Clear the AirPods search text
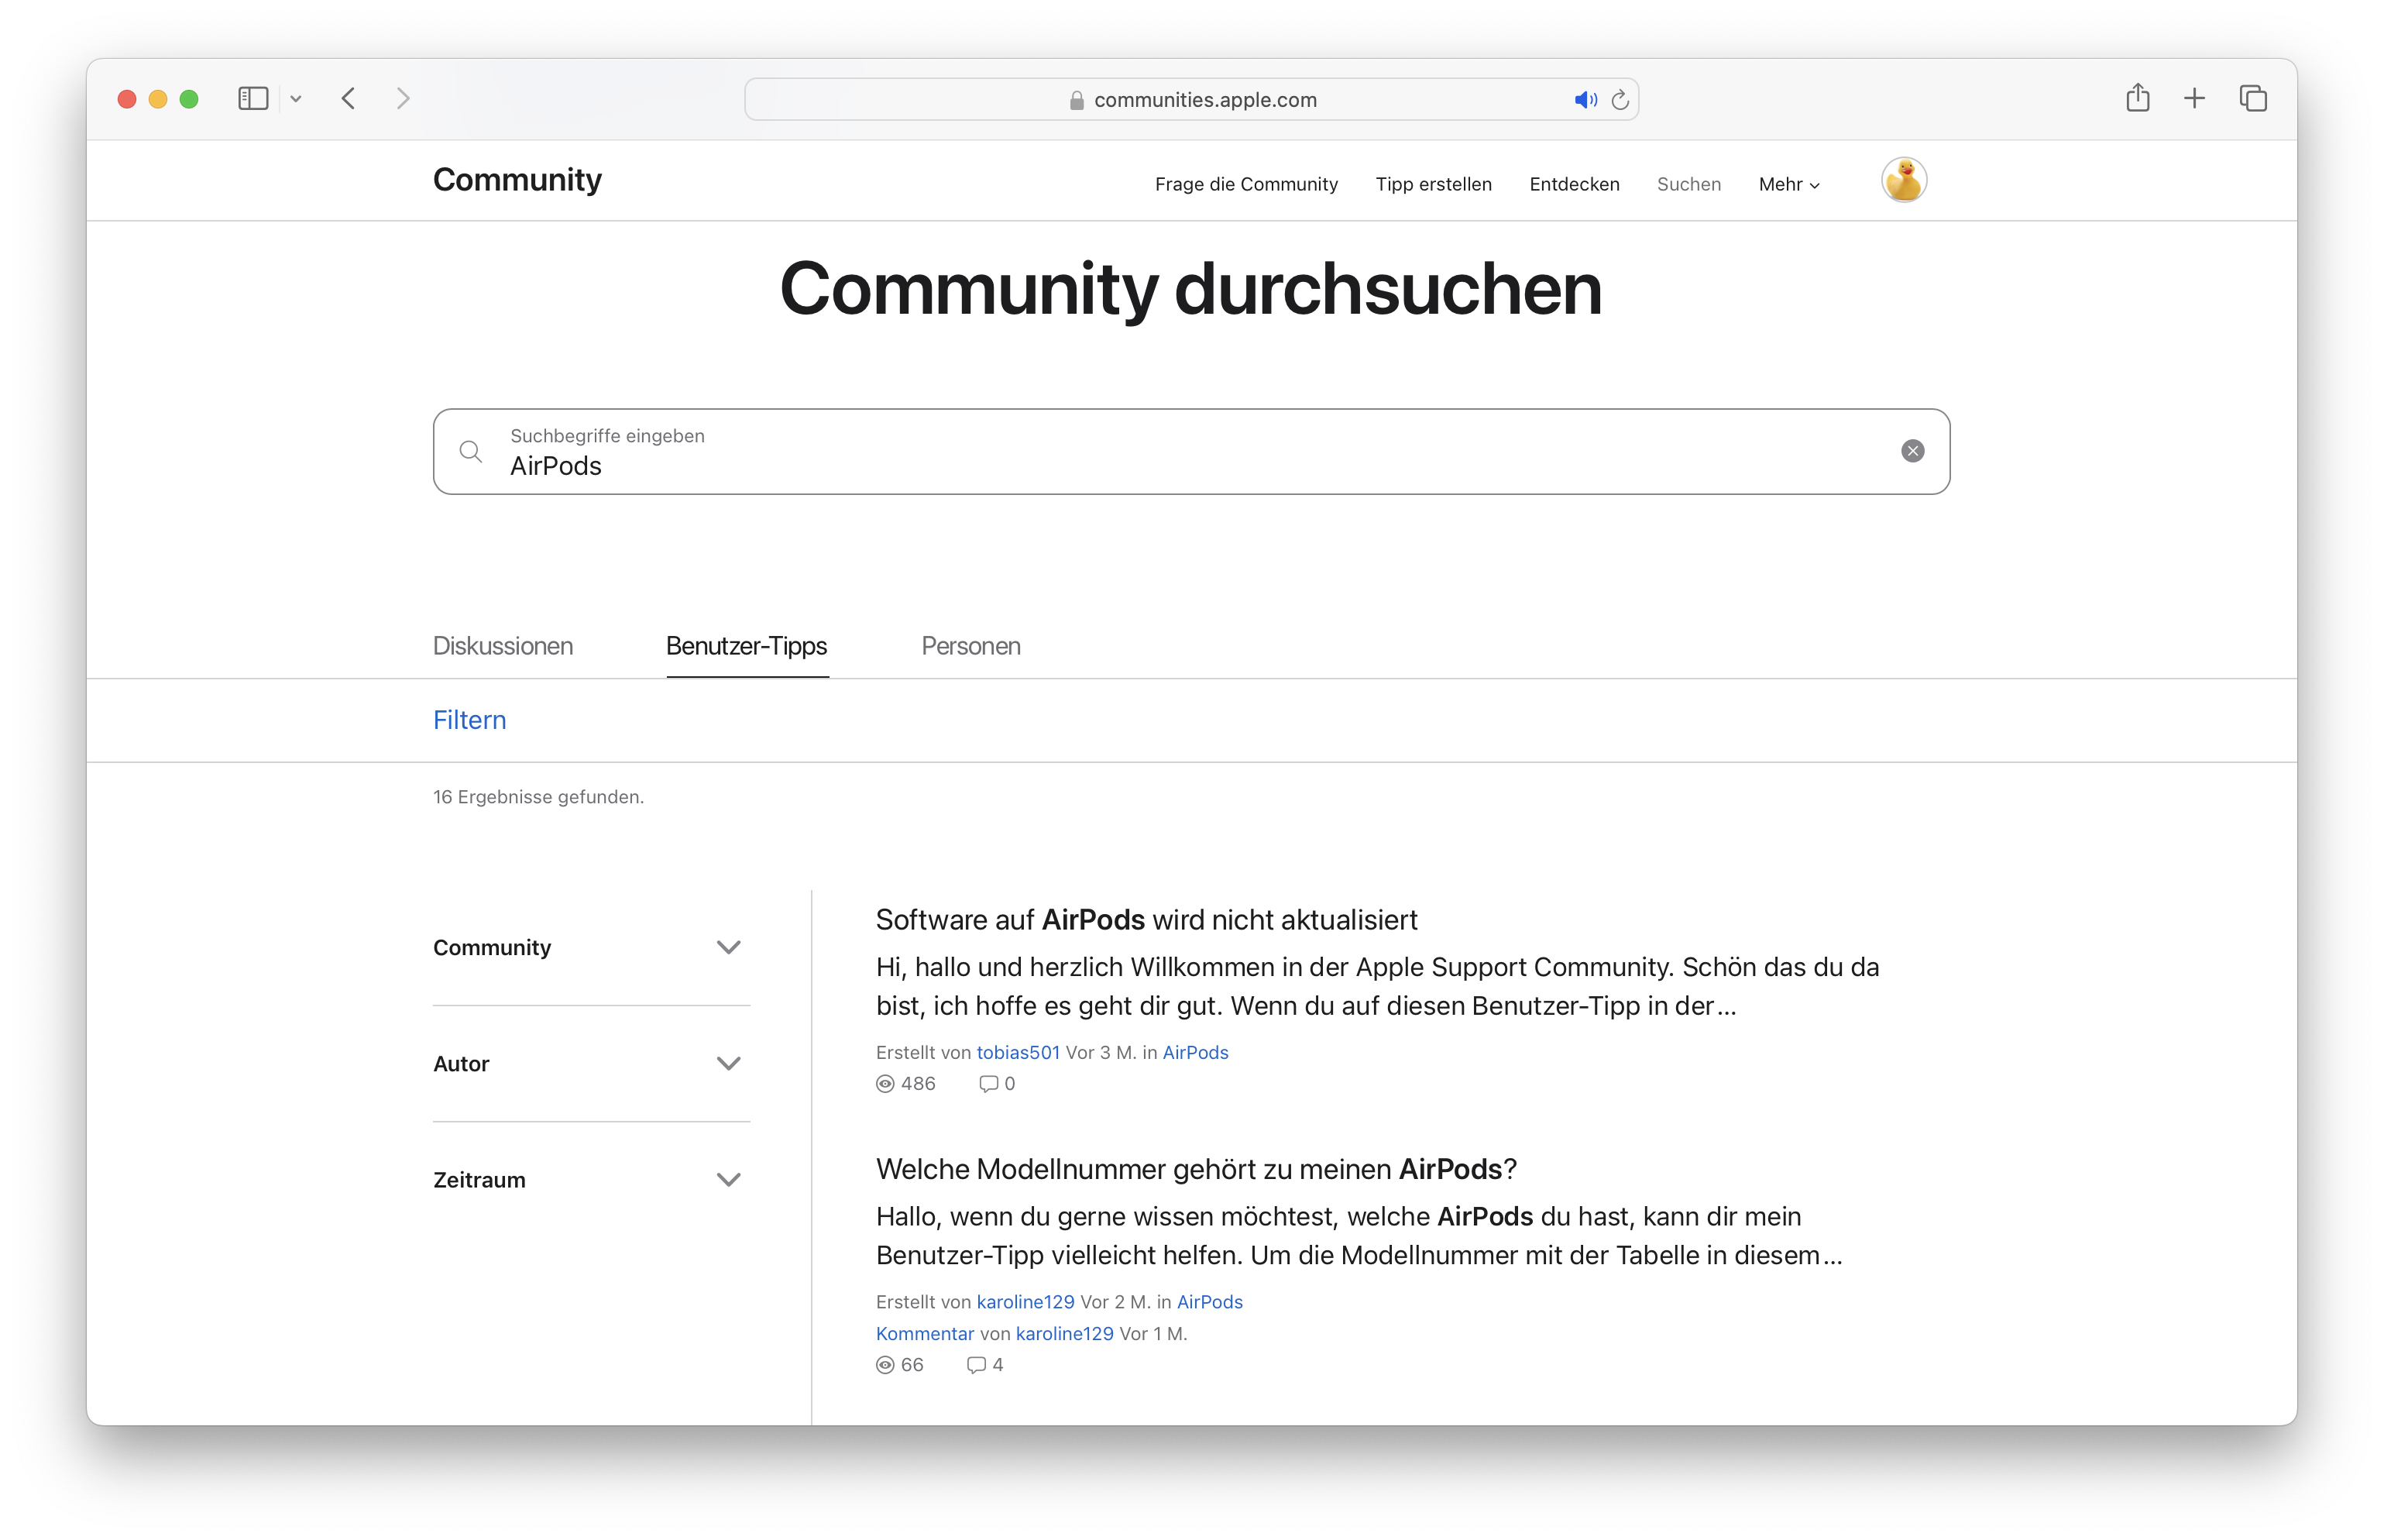The image size is (2384, 1540). [x=1912, y=451]
